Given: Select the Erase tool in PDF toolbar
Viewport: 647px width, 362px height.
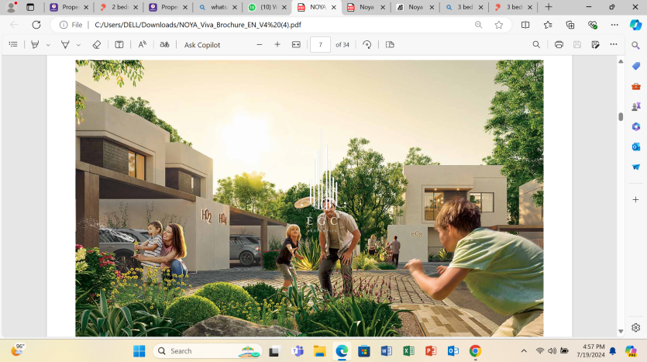Looking at the screenshot, I should pyautogui.click(x=96, y=45).
